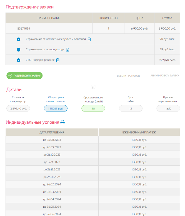The width and height of the screenshot is (185, 216).
Task: Click the double-chevron arrows above Детали
Action: [93, 87]
